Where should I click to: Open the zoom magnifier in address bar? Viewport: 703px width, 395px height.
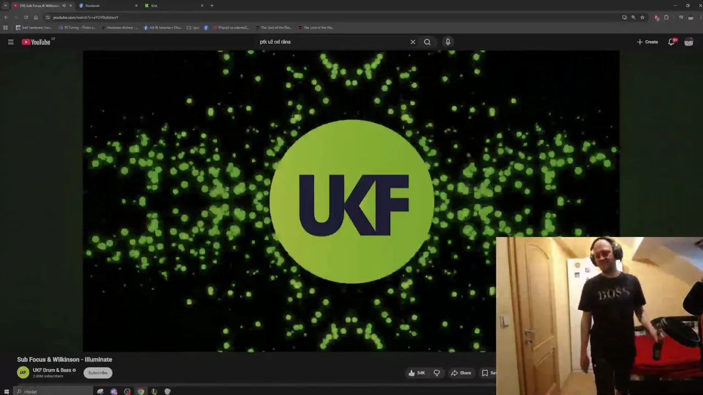(633, 17)
